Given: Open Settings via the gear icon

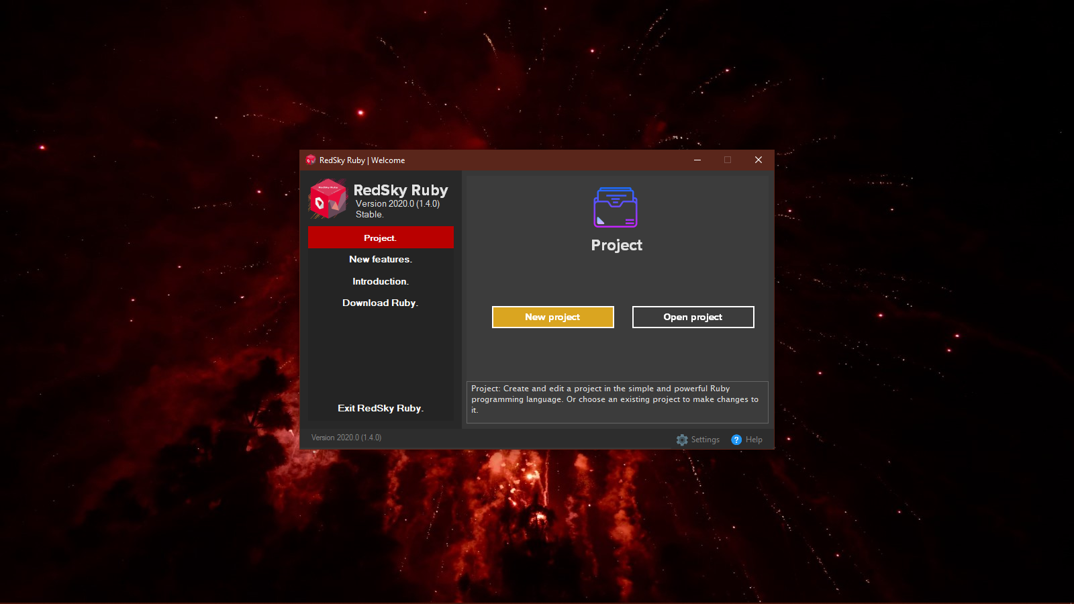Looking at the screenshot, I should [682, 440].
